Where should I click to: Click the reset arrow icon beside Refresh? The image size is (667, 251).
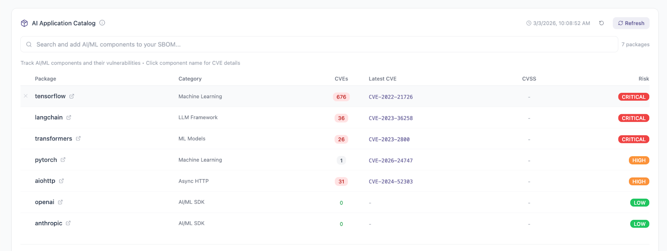602,23
